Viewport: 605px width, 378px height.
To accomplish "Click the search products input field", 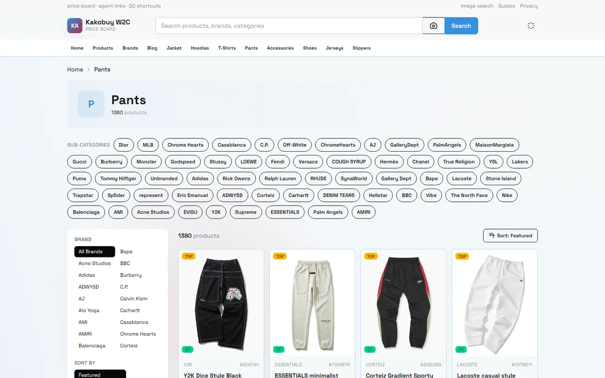I will (289, 26).
